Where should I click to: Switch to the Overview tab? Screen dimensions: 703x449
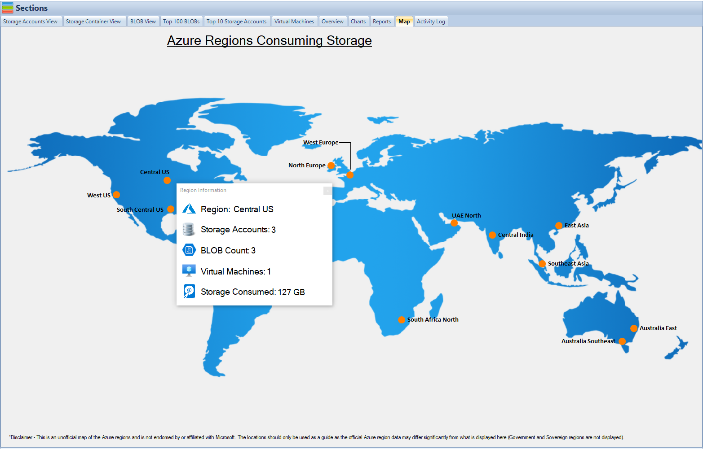332,21
